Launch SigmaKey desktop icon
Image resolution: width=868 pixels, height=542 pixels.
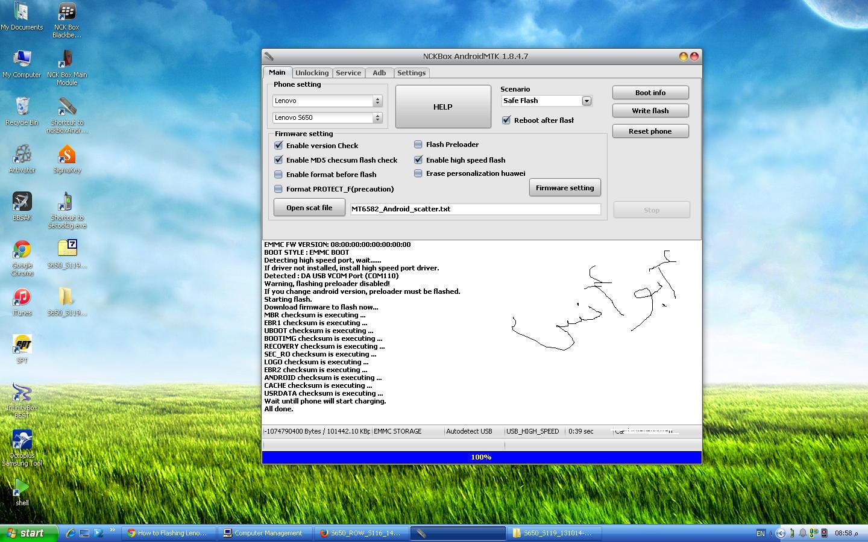pos(66,159)
